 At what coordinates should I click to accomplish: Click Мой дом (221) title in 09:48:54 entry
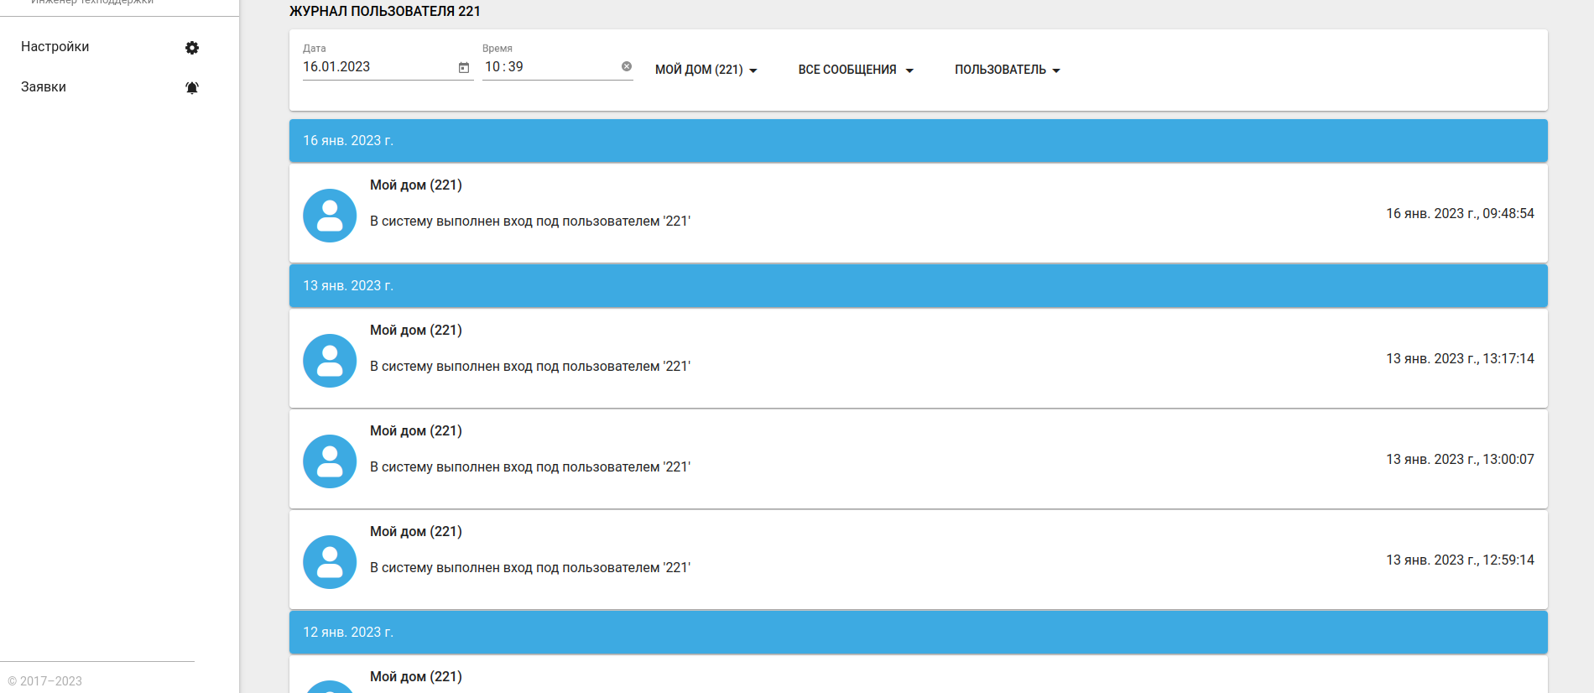tap(416, 185)
